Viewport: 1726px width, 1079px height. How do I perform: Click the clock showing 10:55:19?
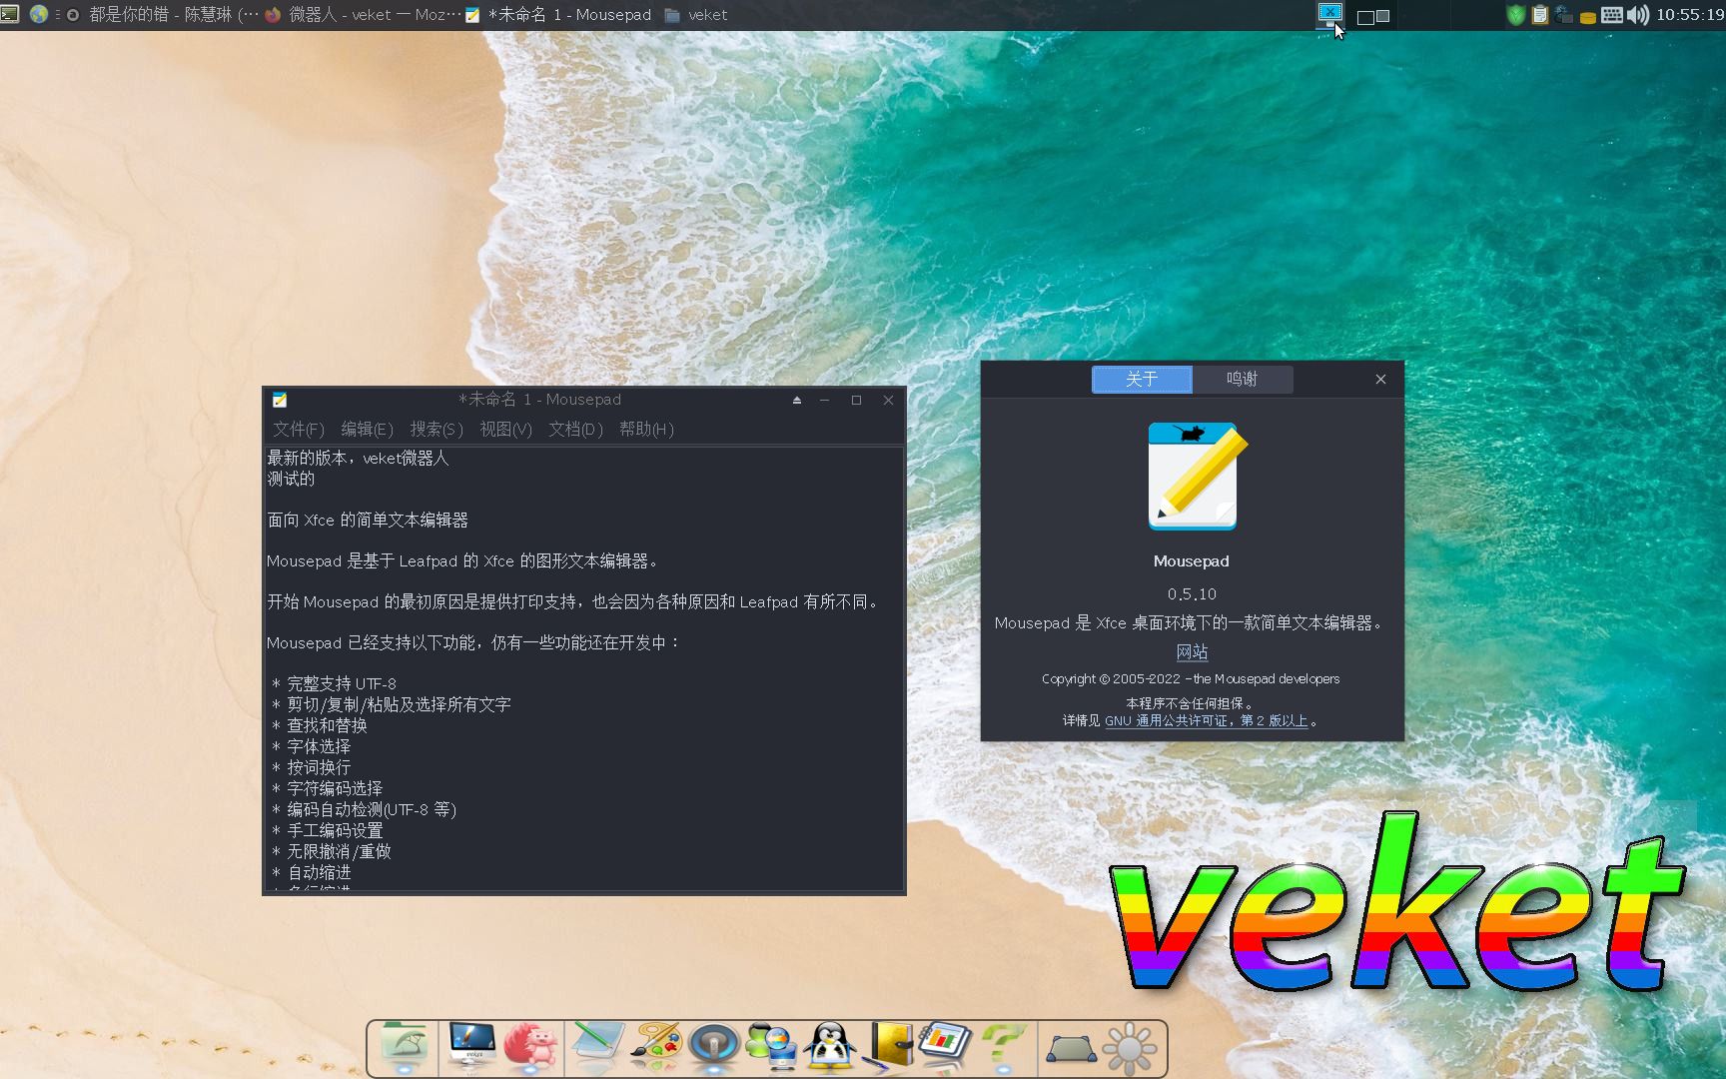point(1689,15)
